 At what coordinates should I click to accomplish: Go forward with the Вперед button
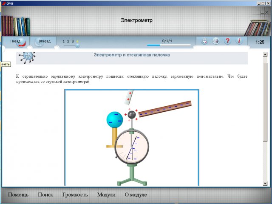tap(43, 42)
